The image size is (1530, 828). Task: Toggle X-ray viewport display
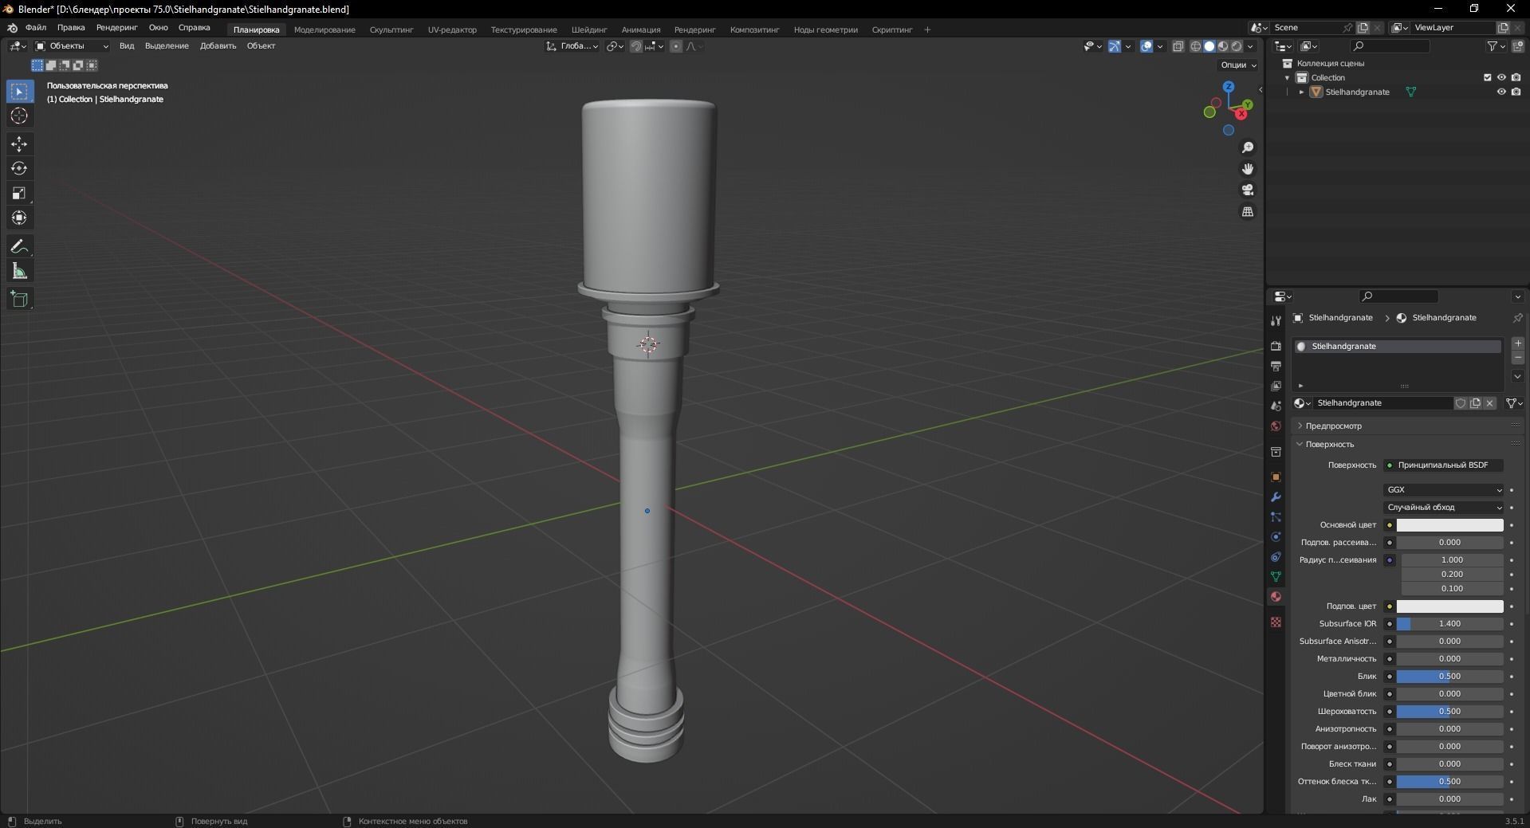(x=1178, y=46)
